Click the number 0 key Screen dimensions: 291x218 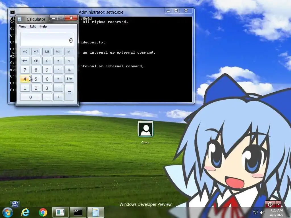[30, 97]
